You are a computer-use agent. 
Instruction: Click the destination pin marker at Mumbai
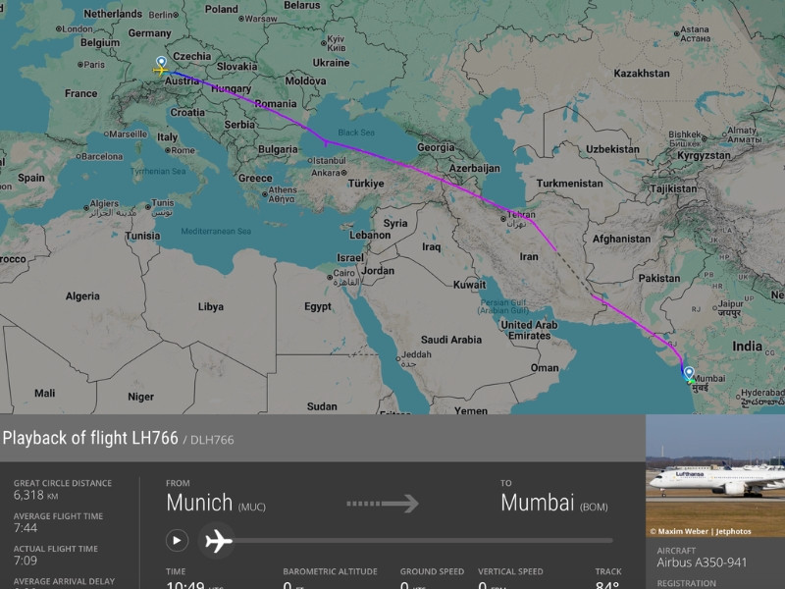(x=689, y=373)
